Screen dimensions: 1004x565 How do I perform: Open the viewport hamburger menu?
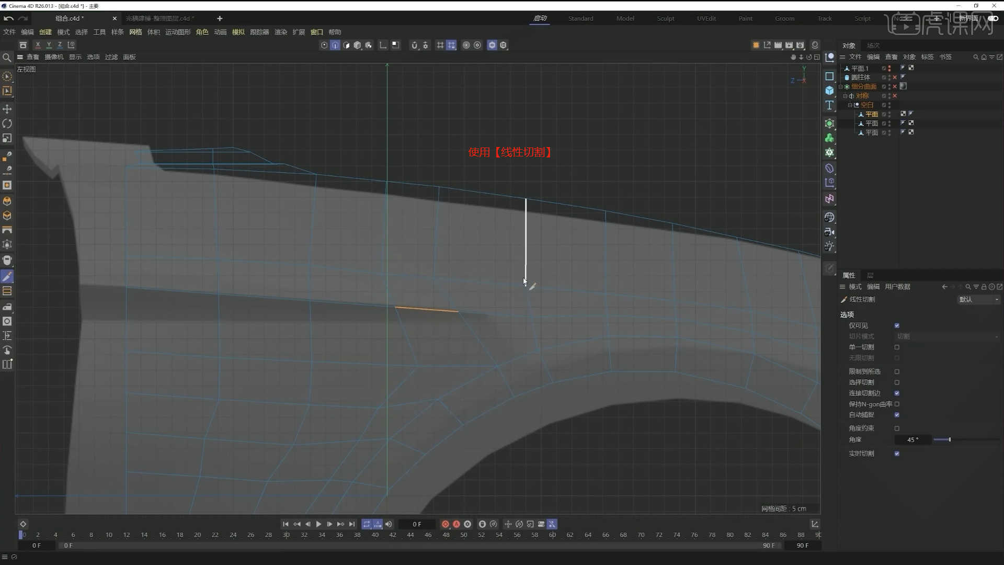pos(20,57)
